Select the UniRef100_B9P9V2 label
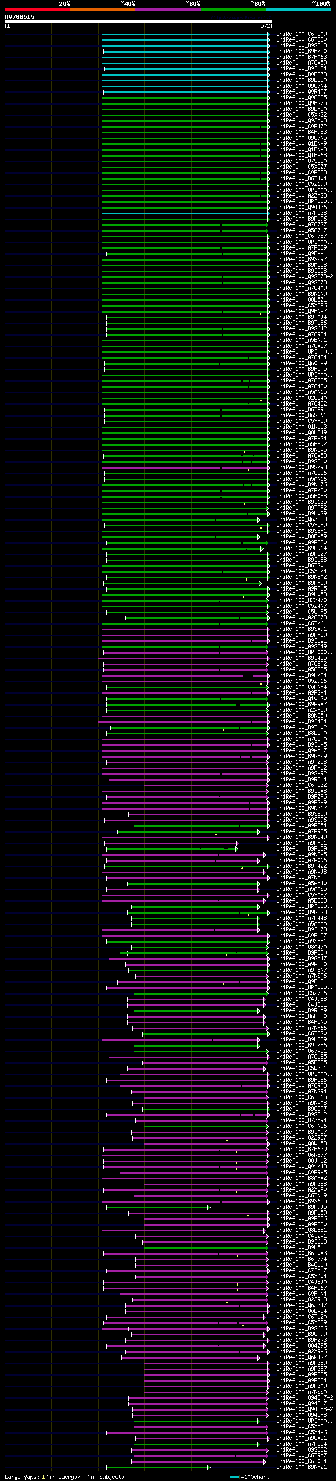 pyautogui.click(x=301, y=703)
